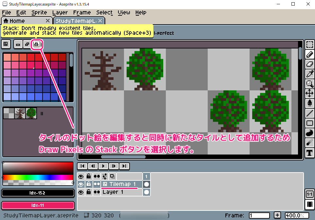Click the Idx-152 background color button

point(38,193)
